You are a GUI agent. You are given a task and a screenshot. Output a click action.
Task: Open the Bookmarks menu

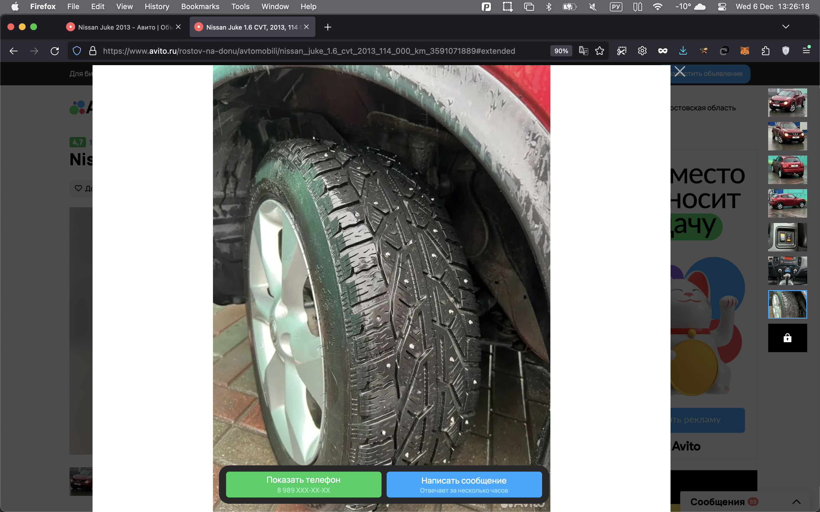coord(200,7)
